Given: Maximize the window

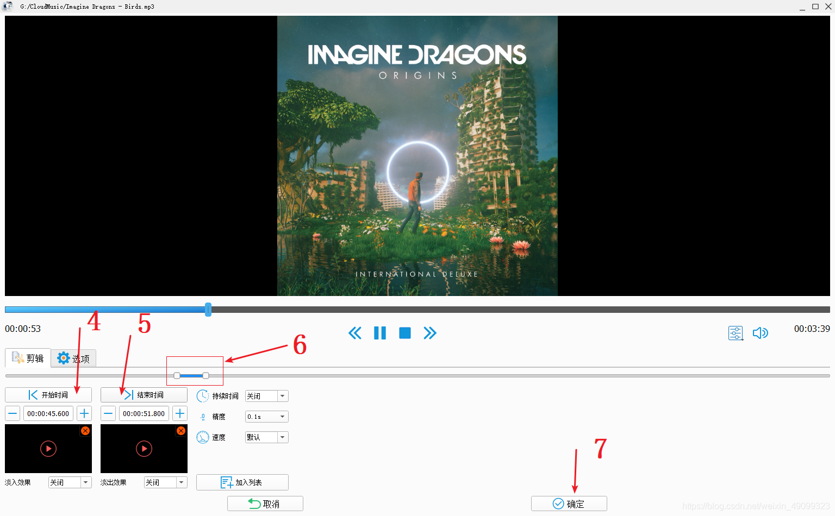Looking at the screenshot, I should coord(815,7).
